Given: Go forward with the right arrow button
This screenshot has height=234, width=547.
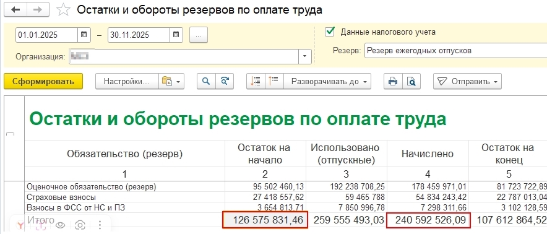Looking at the screenshot, I should click(38, 10).
